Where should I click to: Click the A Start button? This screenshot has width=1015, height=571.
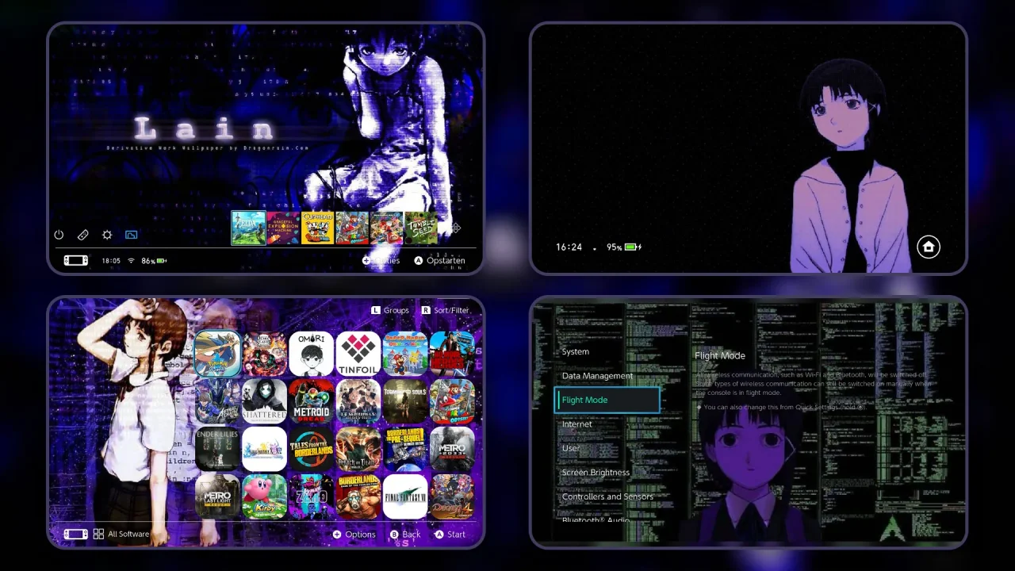click(x=450, y=535)
